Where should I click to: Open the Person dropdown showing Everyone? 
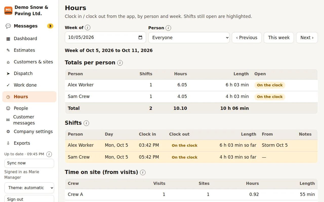pos(189,38)
